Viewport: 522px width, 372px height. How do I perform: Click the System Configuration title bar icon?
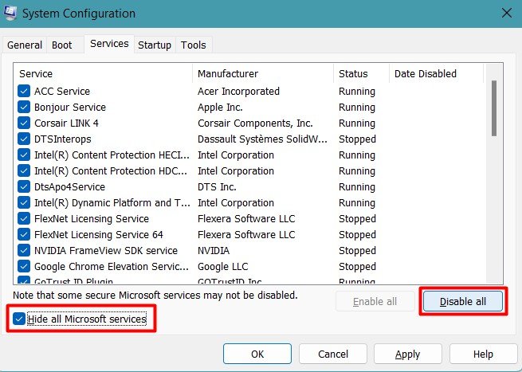pos(10,13)
